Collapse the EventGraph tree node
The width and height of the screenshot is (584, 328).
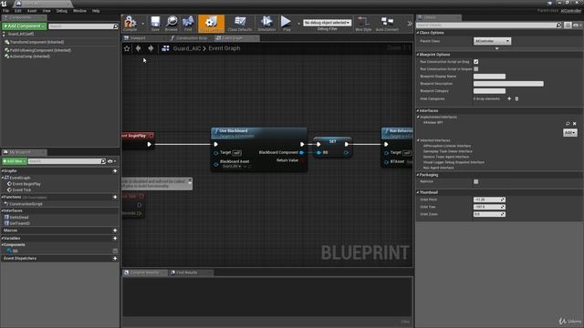click(x=3, y=178)
